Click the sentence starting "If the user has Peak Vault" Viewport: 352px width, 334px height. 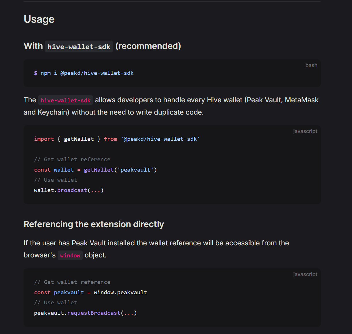156,249
